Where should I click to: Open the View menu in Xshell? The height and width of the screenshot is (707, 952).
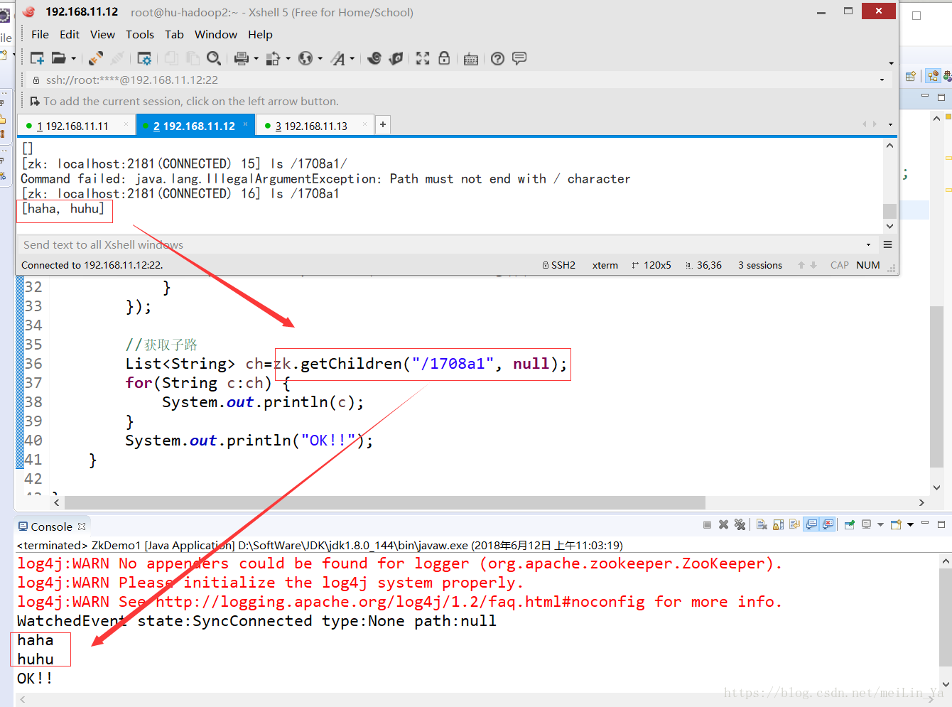tap(102, 34)
